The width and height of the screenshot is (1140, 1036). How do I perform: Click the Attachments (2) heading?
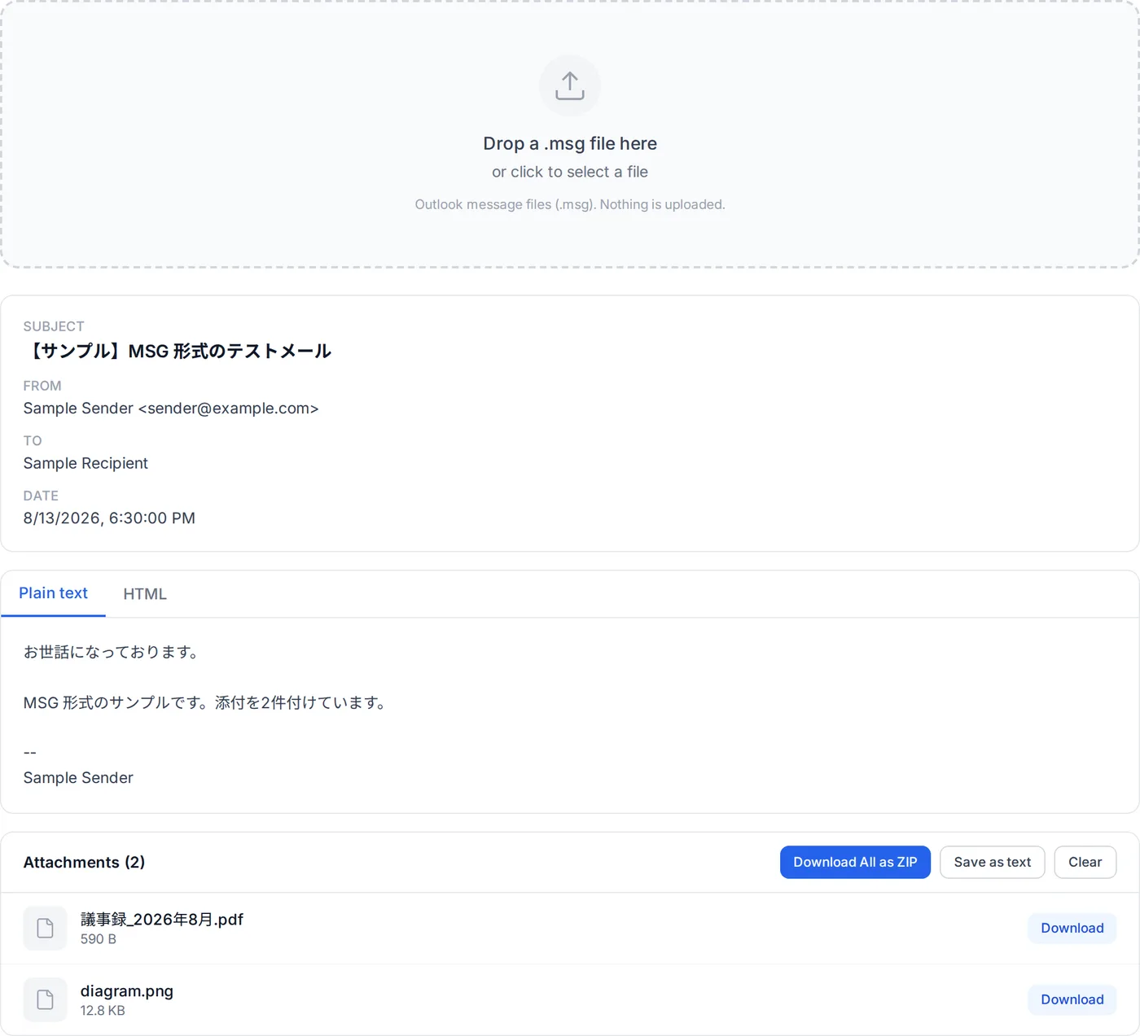pos(84,862)
